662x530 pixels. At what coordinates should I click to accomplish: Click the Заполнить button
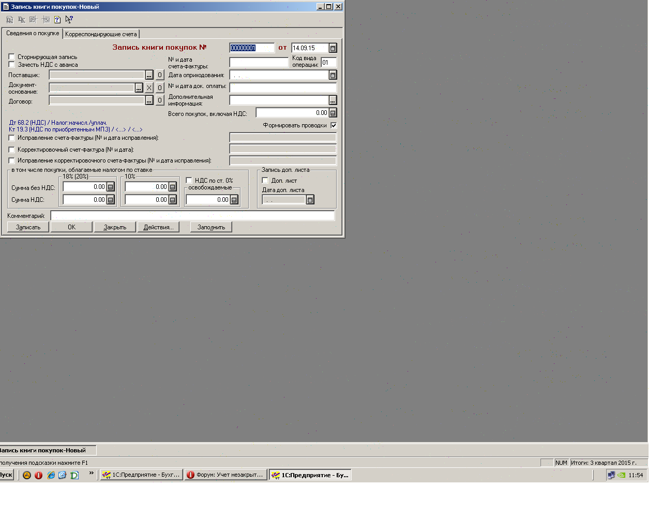[211, 227]
